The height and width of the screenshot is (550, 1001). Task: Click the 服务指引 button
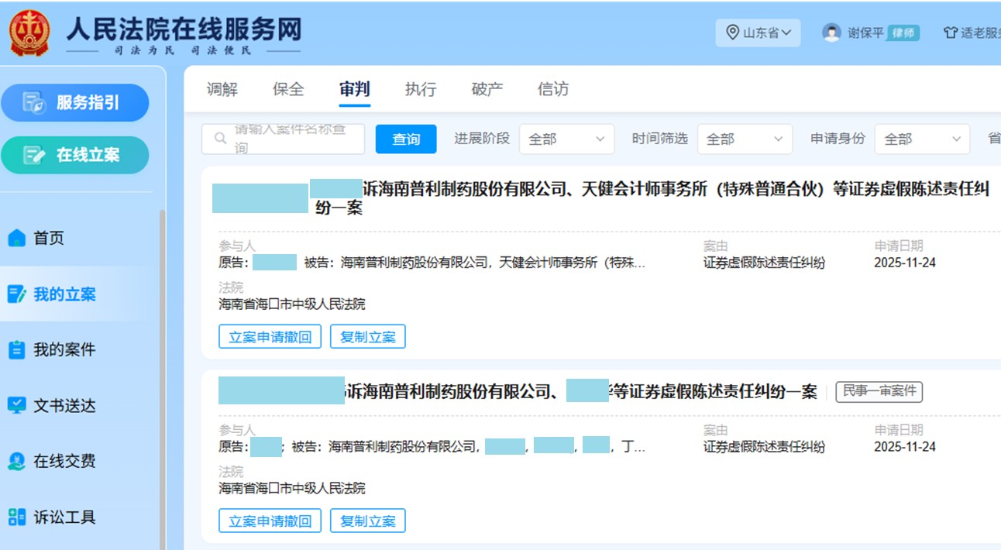point(74,103)
